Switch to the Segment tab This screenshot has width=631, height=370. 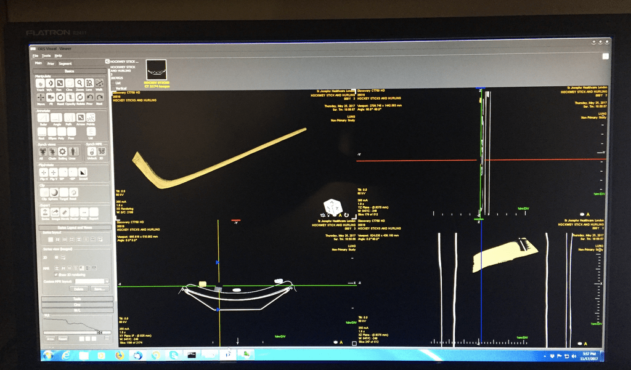(x=65, y=63)
